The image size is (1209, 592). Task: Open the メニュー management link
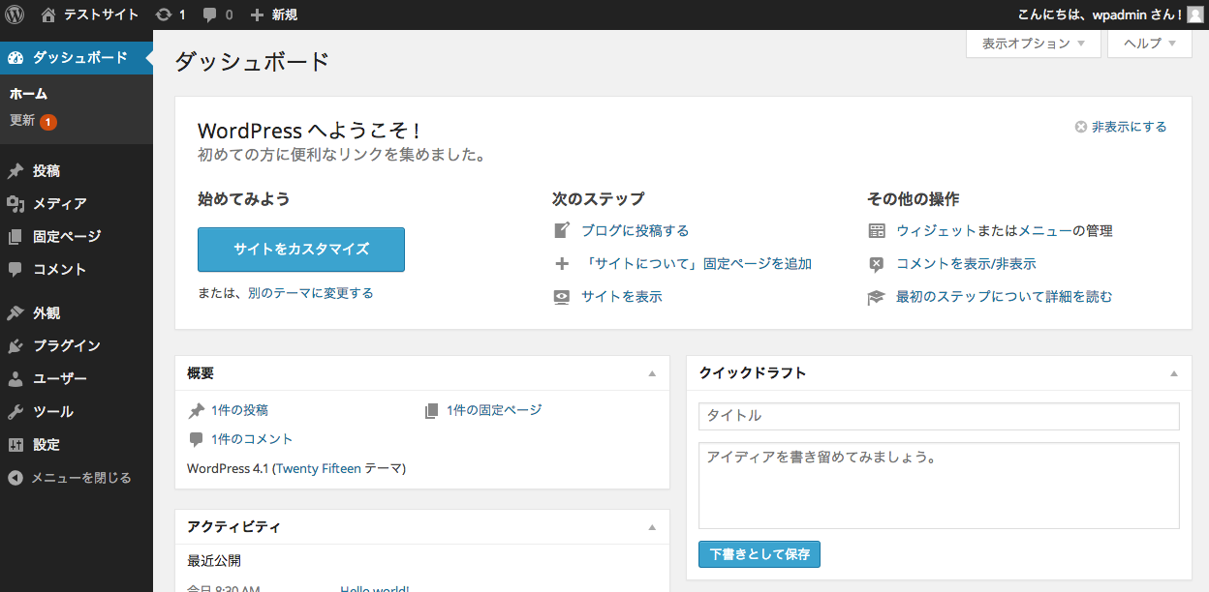1044,230
